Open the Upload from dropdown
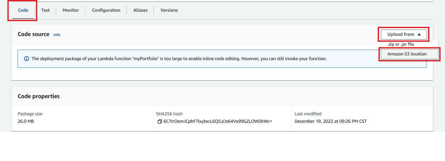This screenshot has width=445, height=161. coord(404,34)
